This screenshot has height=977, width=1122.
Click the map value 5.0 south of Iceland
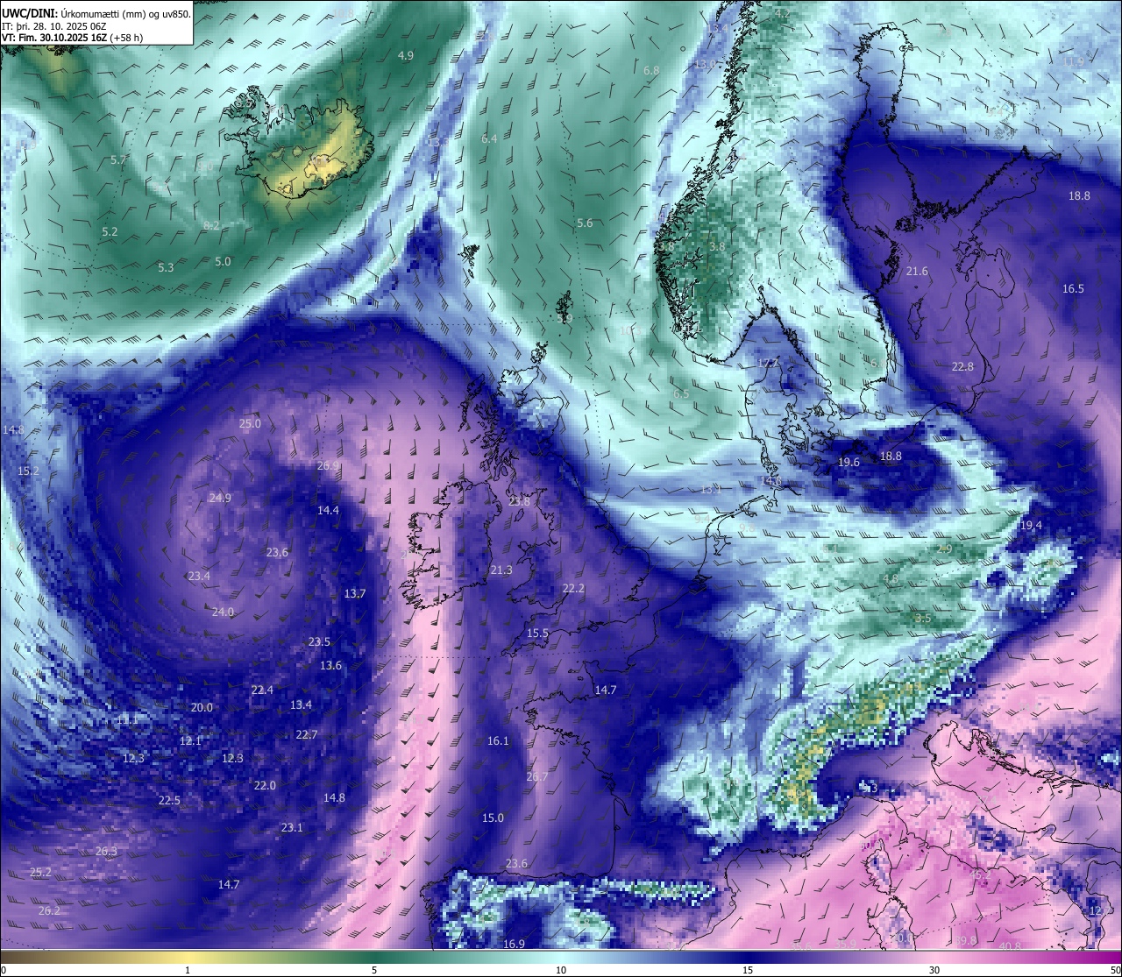[x=223, y=261]
